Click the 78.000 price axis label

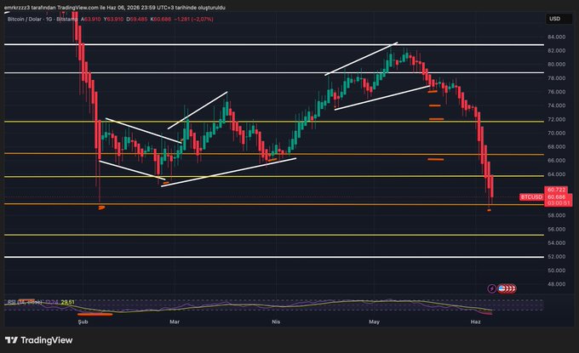point(557,78)
